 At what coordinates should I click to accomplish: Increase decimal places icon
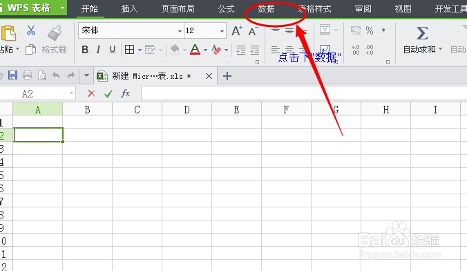355,50
